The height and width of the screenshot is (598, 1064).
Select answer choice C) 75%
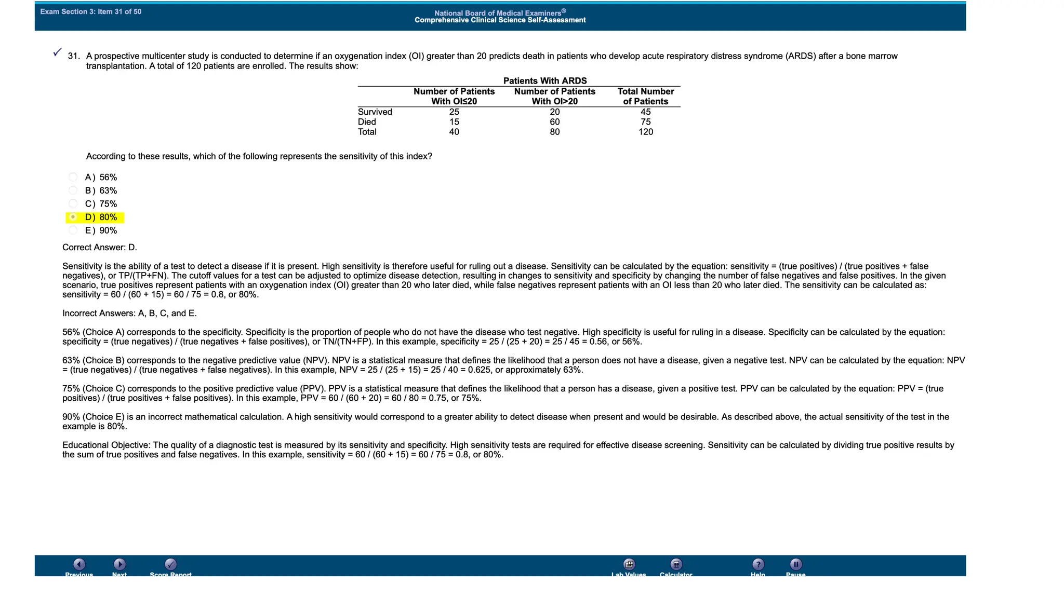73,204
